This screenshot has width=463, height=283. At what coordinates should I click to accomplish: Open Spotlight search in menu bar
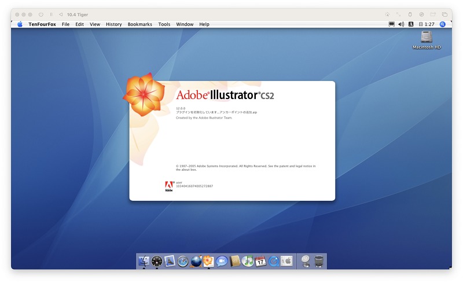pyautogui.click(x=442, y=24)
